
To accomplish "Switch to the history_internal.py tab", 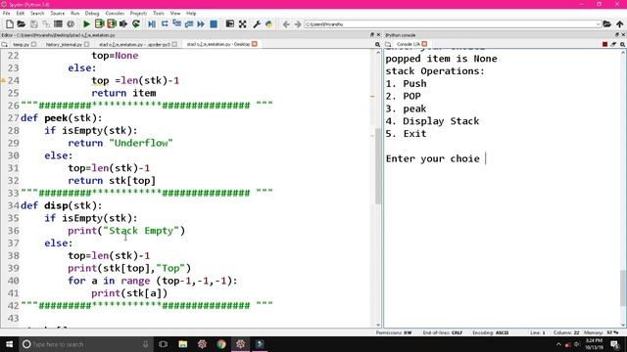I will [64, 44].
